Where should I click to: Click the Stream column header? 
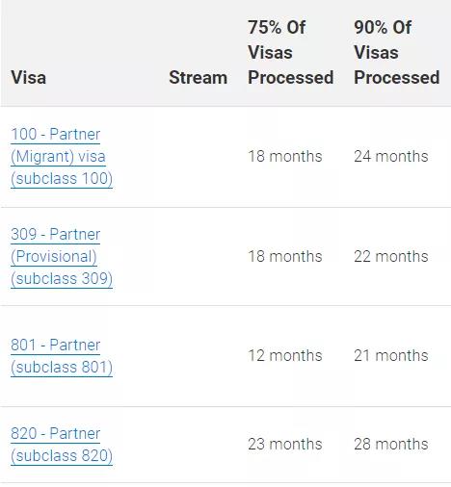tap(199, 78)
